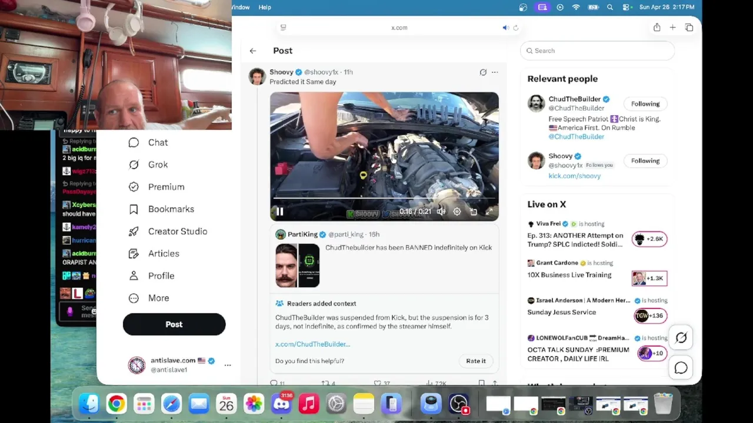Open Mail from the Dock

[199, 404]
